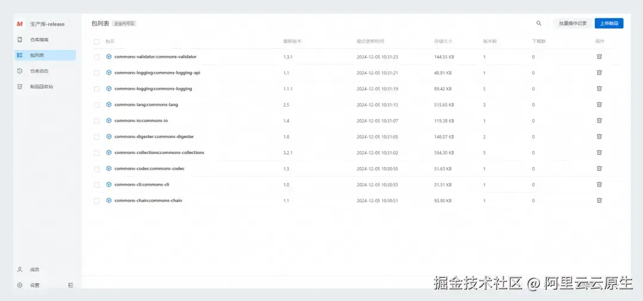Click the 设置 gear icon
Screen dimensions: 643x301
point(19,285)
